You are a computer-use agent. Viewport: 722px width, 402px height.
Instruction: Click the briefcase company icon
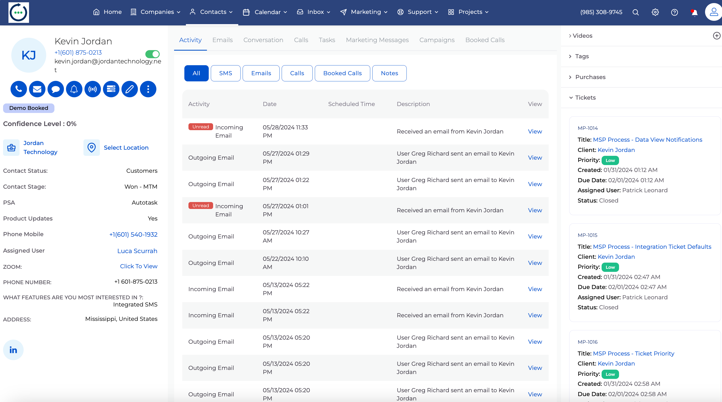click(11, 148)
